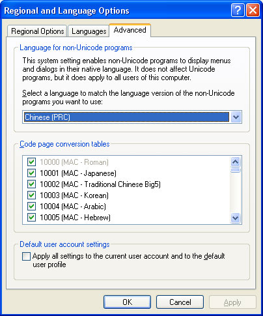Click the code page list scrollbar thumb
Image resolution: width=263 pixels, height=316 pixels.
(236, 170)
